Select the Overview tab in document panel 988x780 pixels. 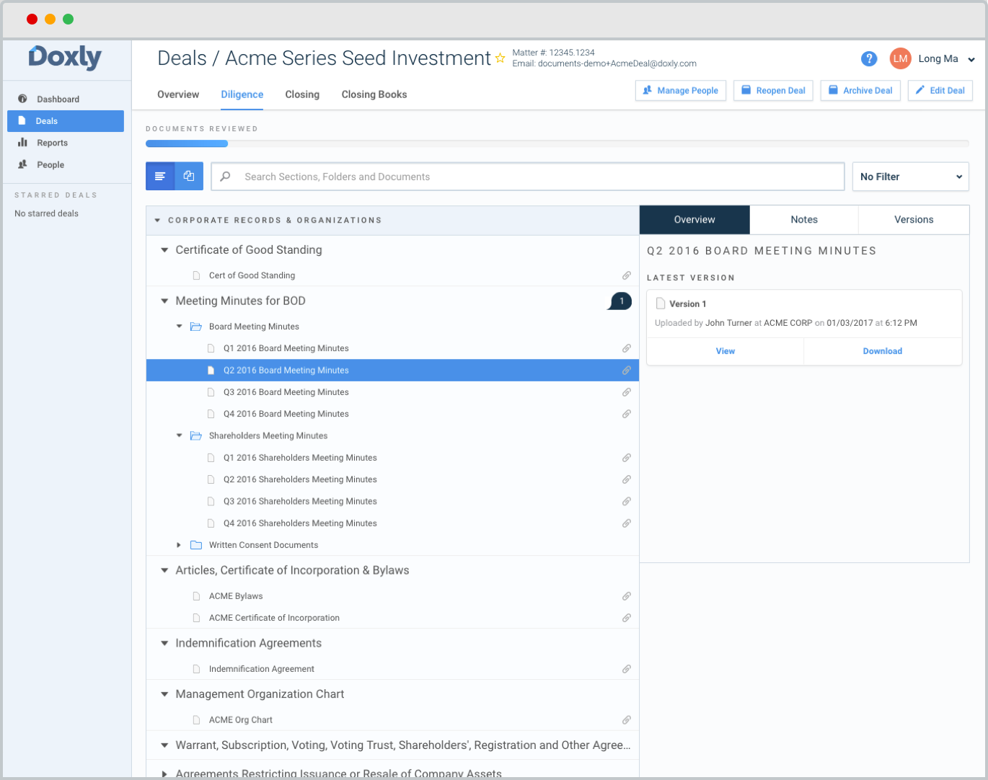[x=694, y=220]
